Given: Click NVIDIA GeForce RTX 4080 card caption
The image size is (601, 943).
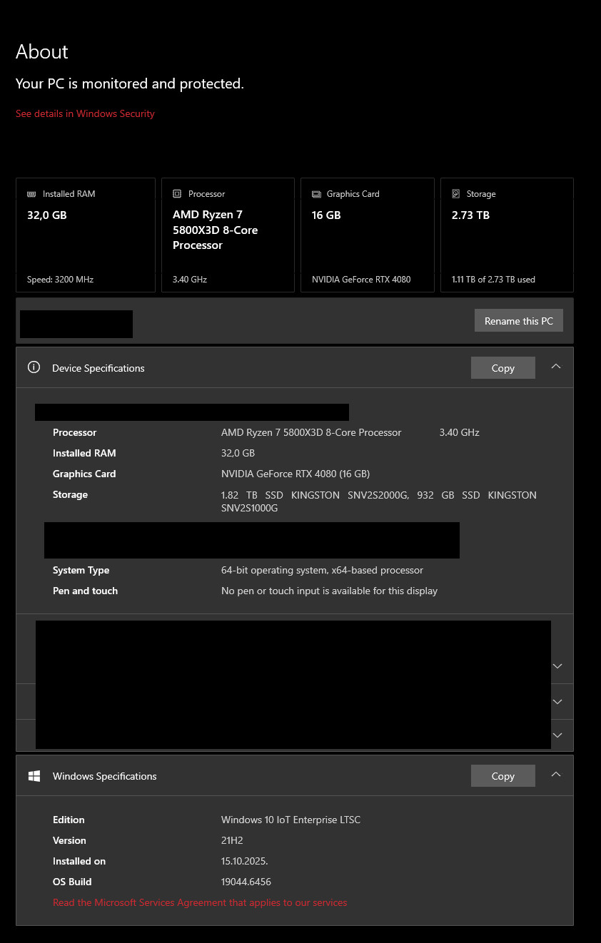Looking at the screenshot, I should tap(361, 280).
